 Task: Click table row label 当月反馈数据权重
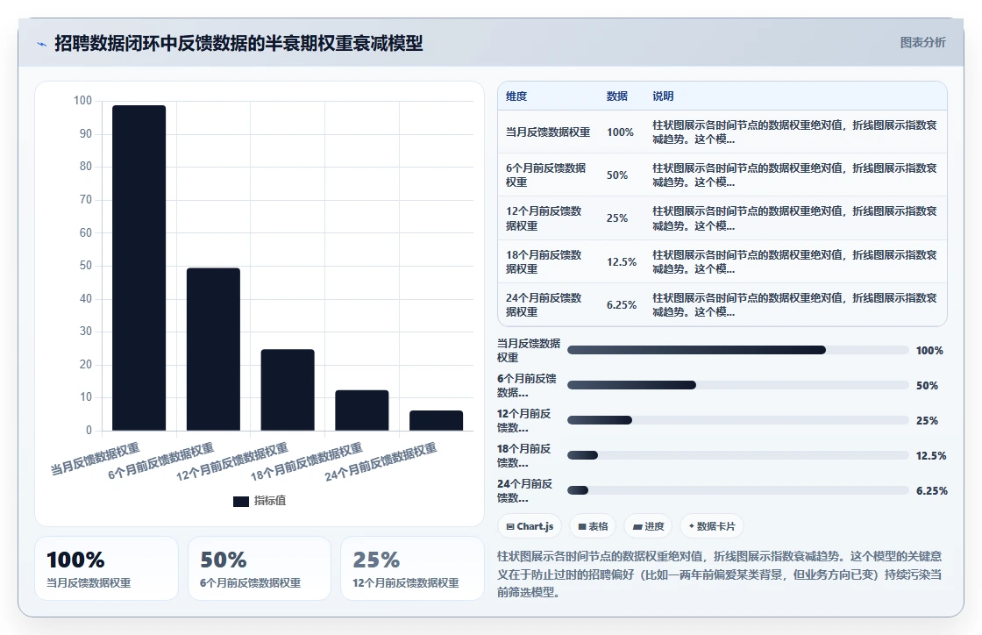(548, 132)
